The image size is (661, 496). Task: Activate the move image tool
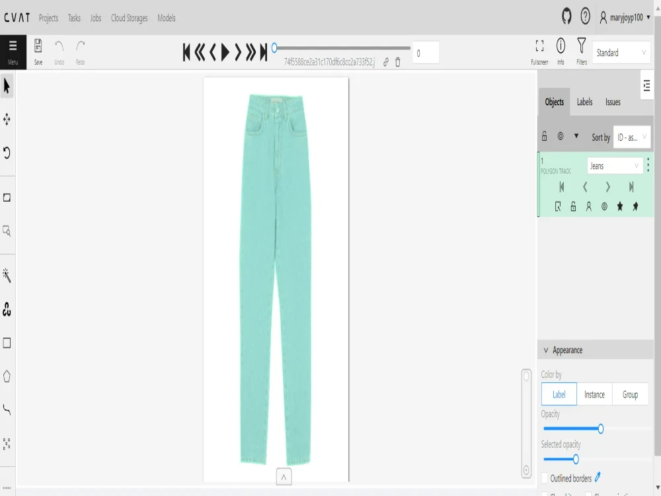pyautogui.click(x=7, y=119)
